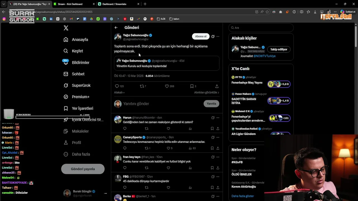Open Alıntıları görüntüle link
This screenshot has width=358, height=201.
[207, 92]
